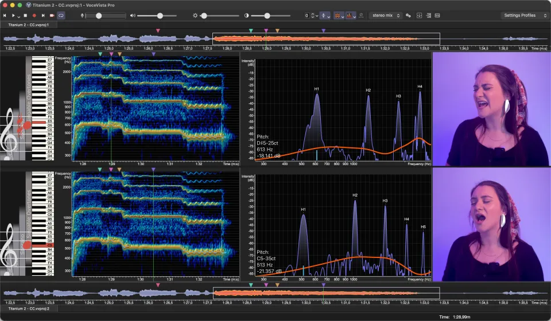The height and width of the screenshot is (321, 551).
Task: Click the contrast half-circle icon
Action: coord(246,15)
